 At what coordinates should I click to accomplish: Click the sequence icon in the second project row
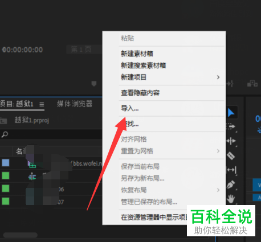coord(32,177)
